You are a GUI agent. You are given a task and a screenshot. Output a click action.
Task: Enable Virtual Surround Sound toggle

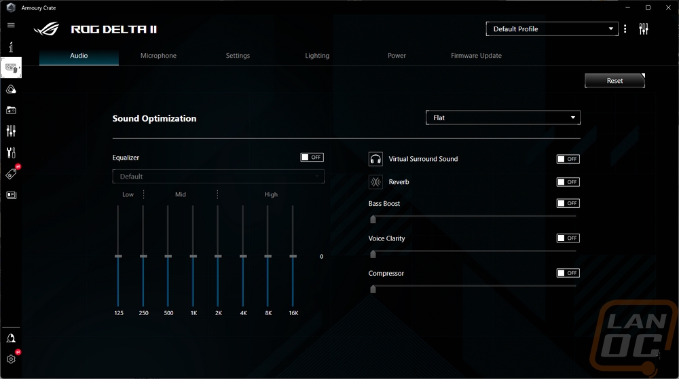click(568, 159)
